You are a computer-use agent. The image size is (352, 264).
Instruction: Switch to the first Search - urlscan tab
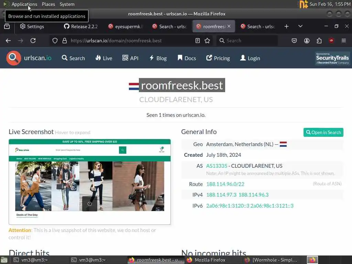click(x=169, y=26)
